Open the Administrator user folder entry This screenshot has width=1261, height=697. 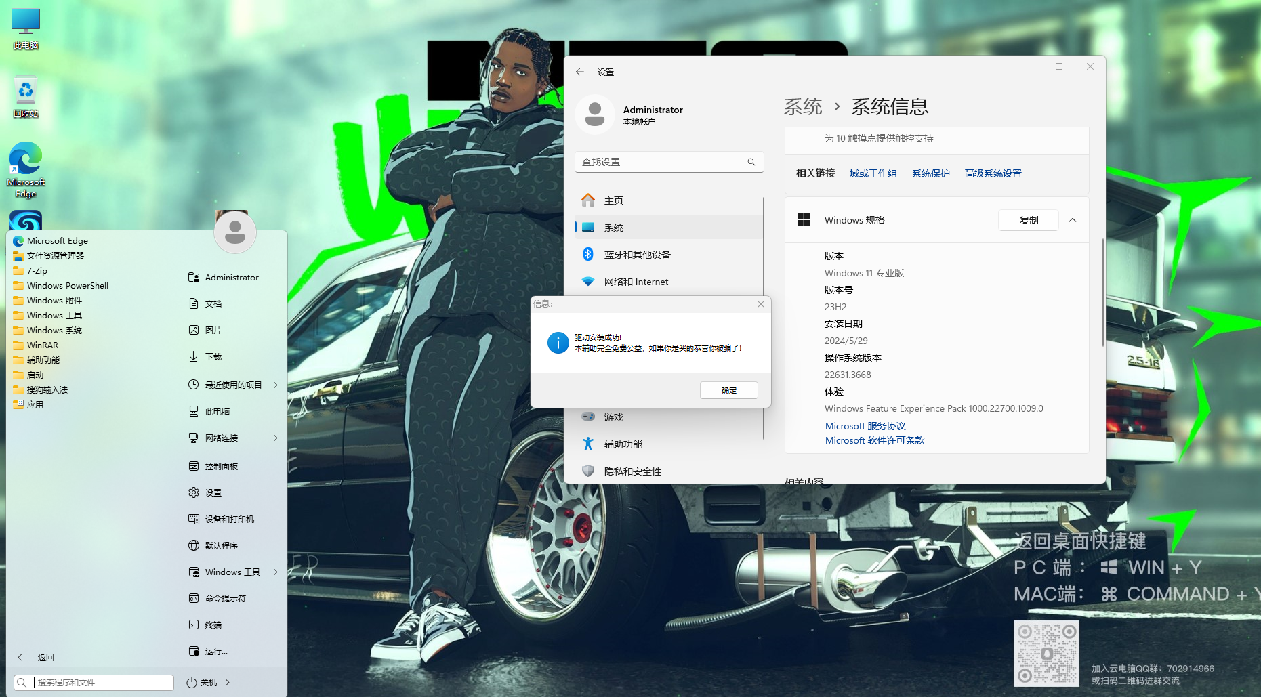[232, 277]
